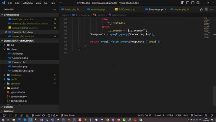Screen dimensions: 216x122
Task: Open the File menu
Action: [10, 3]
